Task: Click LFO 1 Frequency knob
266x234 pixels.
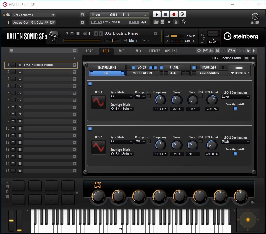Action: [160, 100]
